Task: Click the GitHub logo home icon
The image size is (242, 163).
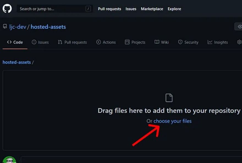Action: 7,9
